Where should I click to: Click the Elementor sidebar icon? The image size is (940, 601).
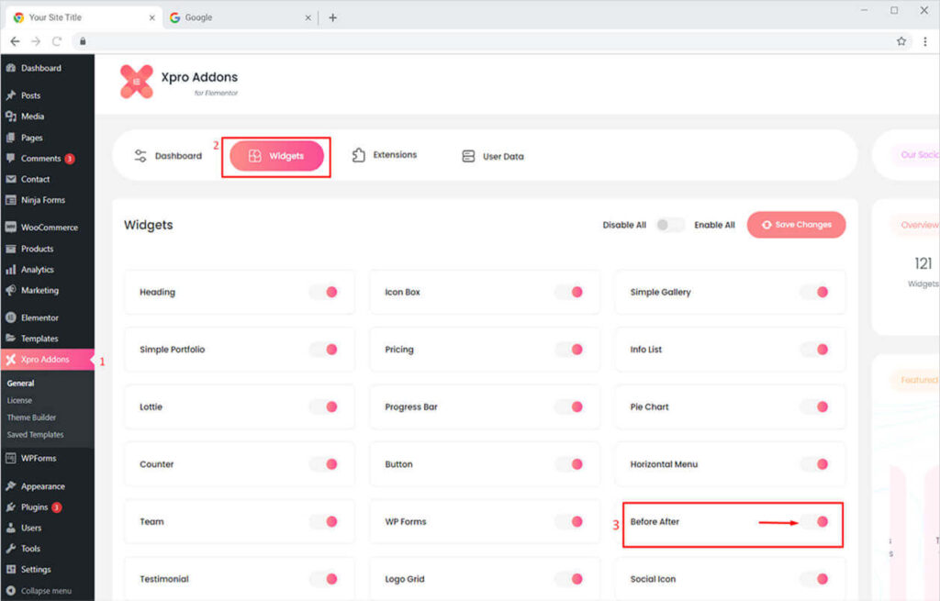click(11, 317)
